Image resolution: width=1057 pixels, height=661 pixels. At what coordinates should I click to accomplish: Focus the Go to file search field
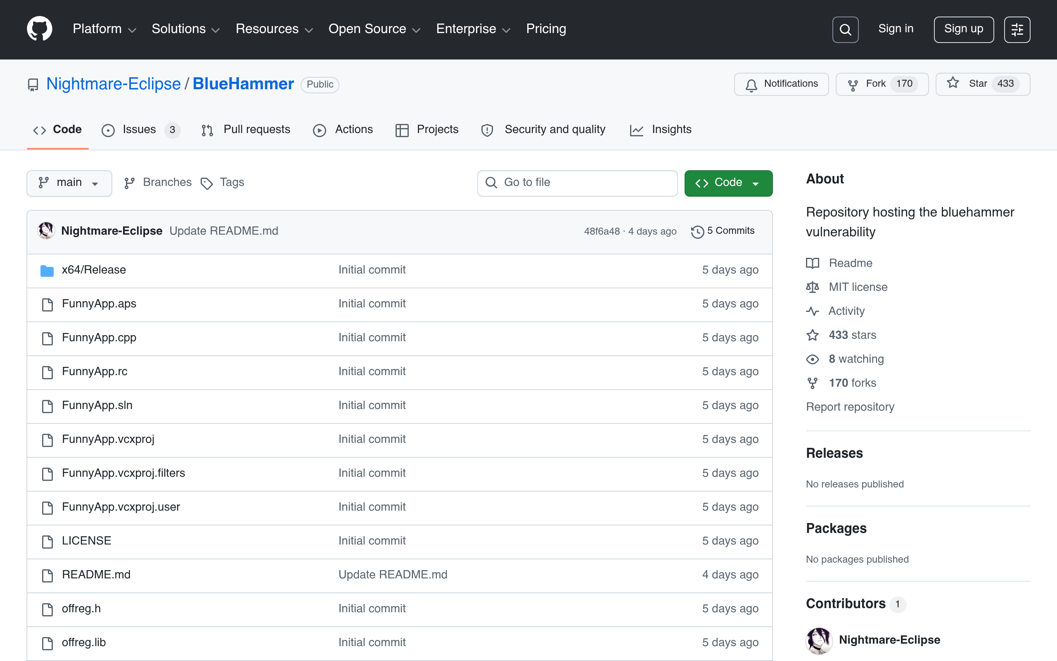577,183
